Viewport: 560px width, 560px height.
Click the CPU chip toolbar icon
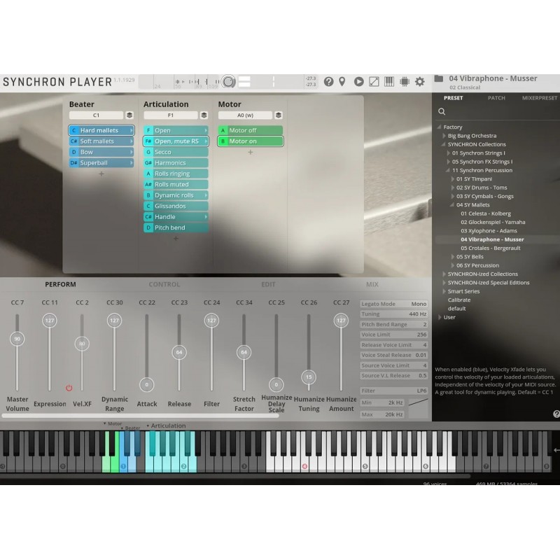[x=404, y=81]
